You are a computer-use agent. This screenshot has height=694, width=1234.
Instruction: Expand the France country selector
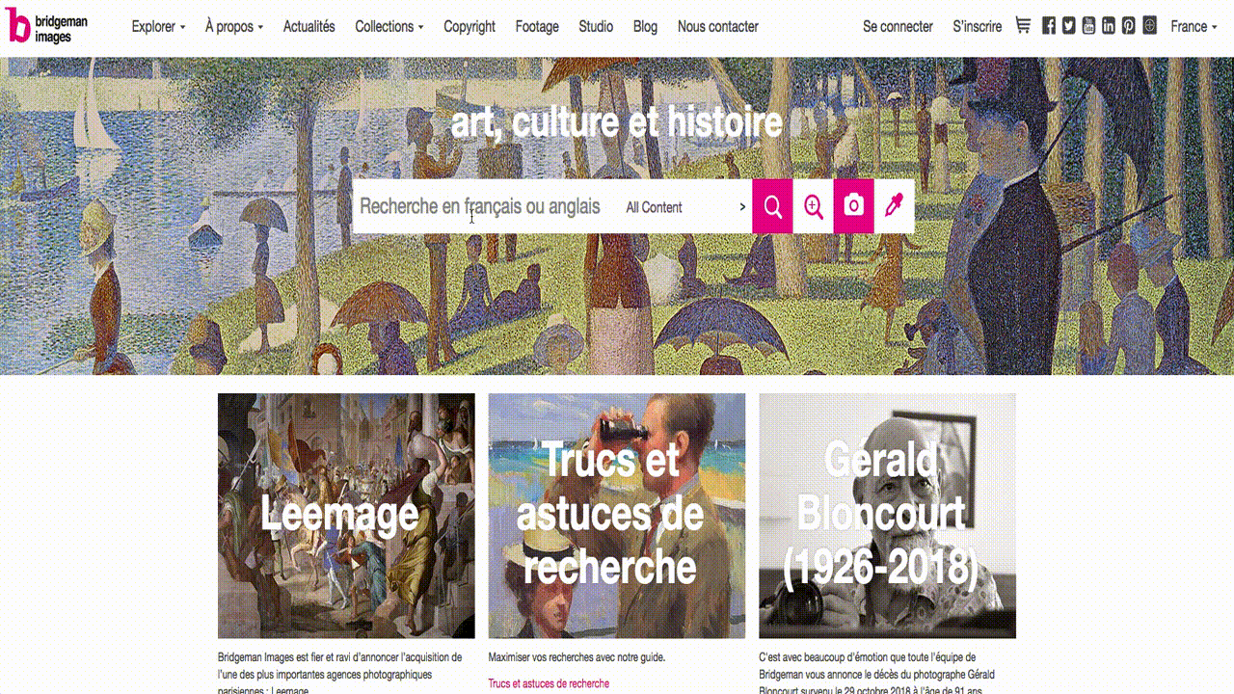(1194, 27)
